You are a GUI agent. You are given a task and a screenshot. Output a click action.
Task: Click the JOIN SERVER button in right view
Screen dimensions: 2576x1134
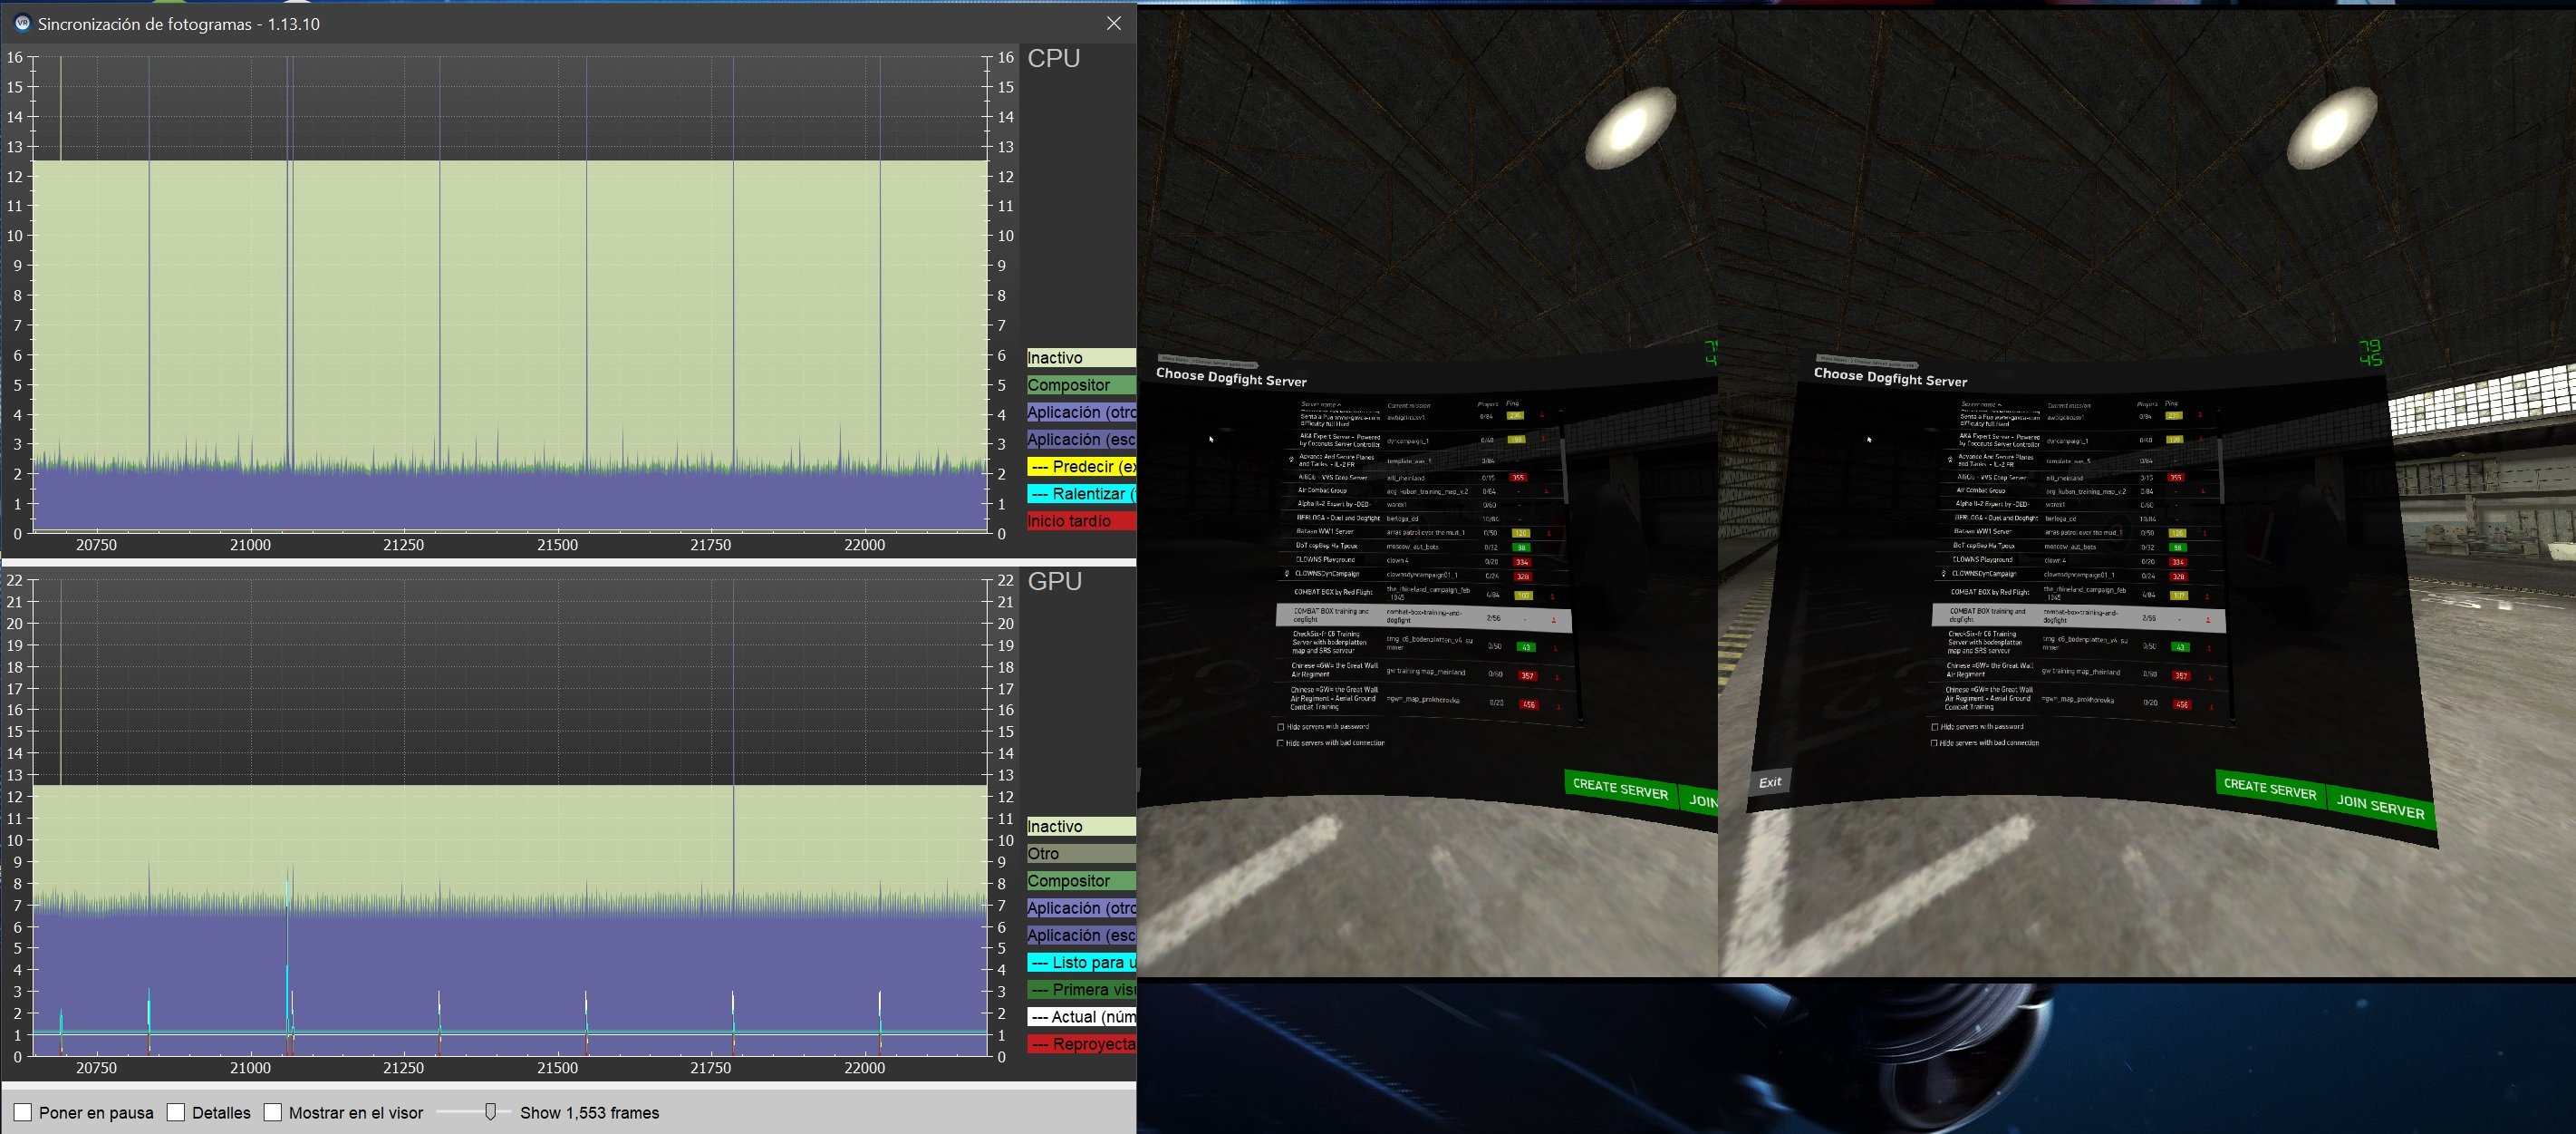pyautogui.click(x=2380, y=805)
